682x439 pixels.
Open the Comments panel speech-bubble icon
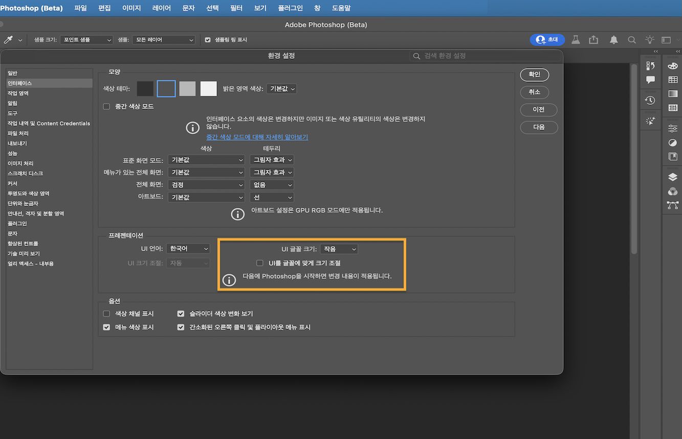[650, 79]
